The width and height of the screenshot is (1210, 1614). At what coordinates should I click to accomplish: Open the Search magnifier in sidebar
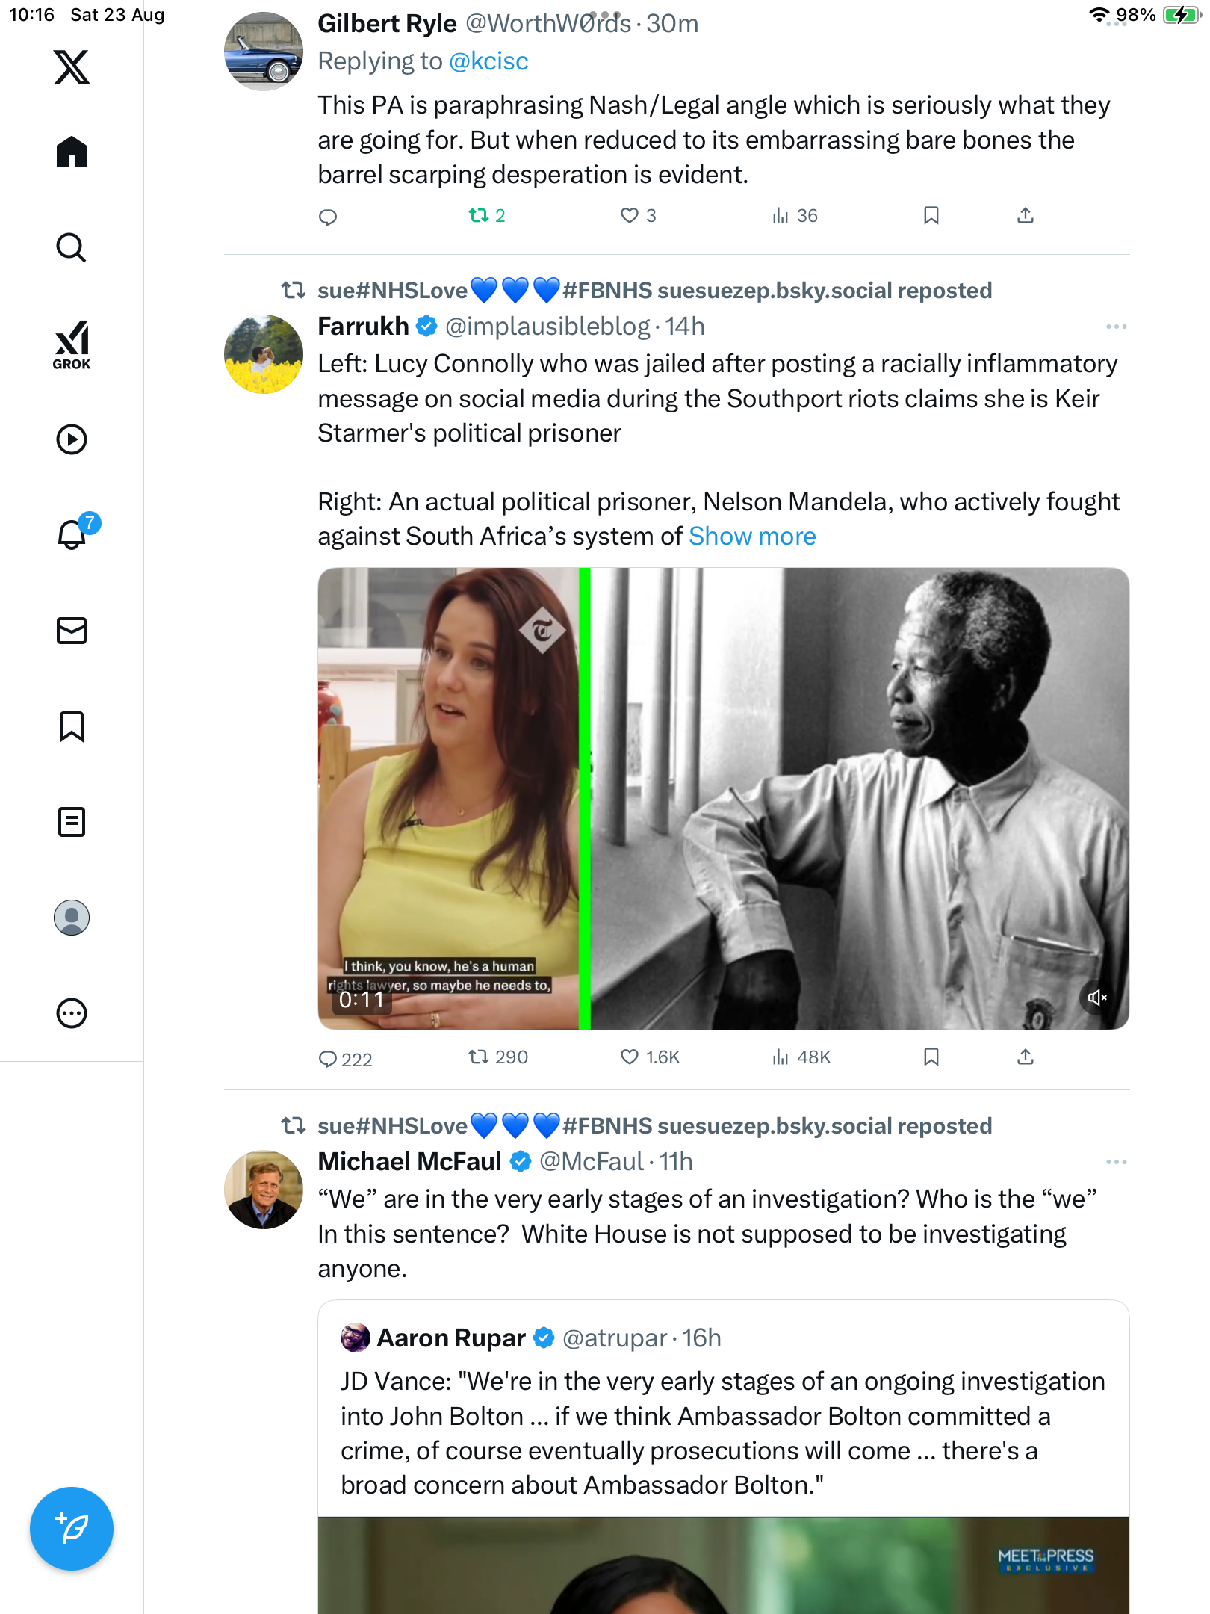[72, 248]
